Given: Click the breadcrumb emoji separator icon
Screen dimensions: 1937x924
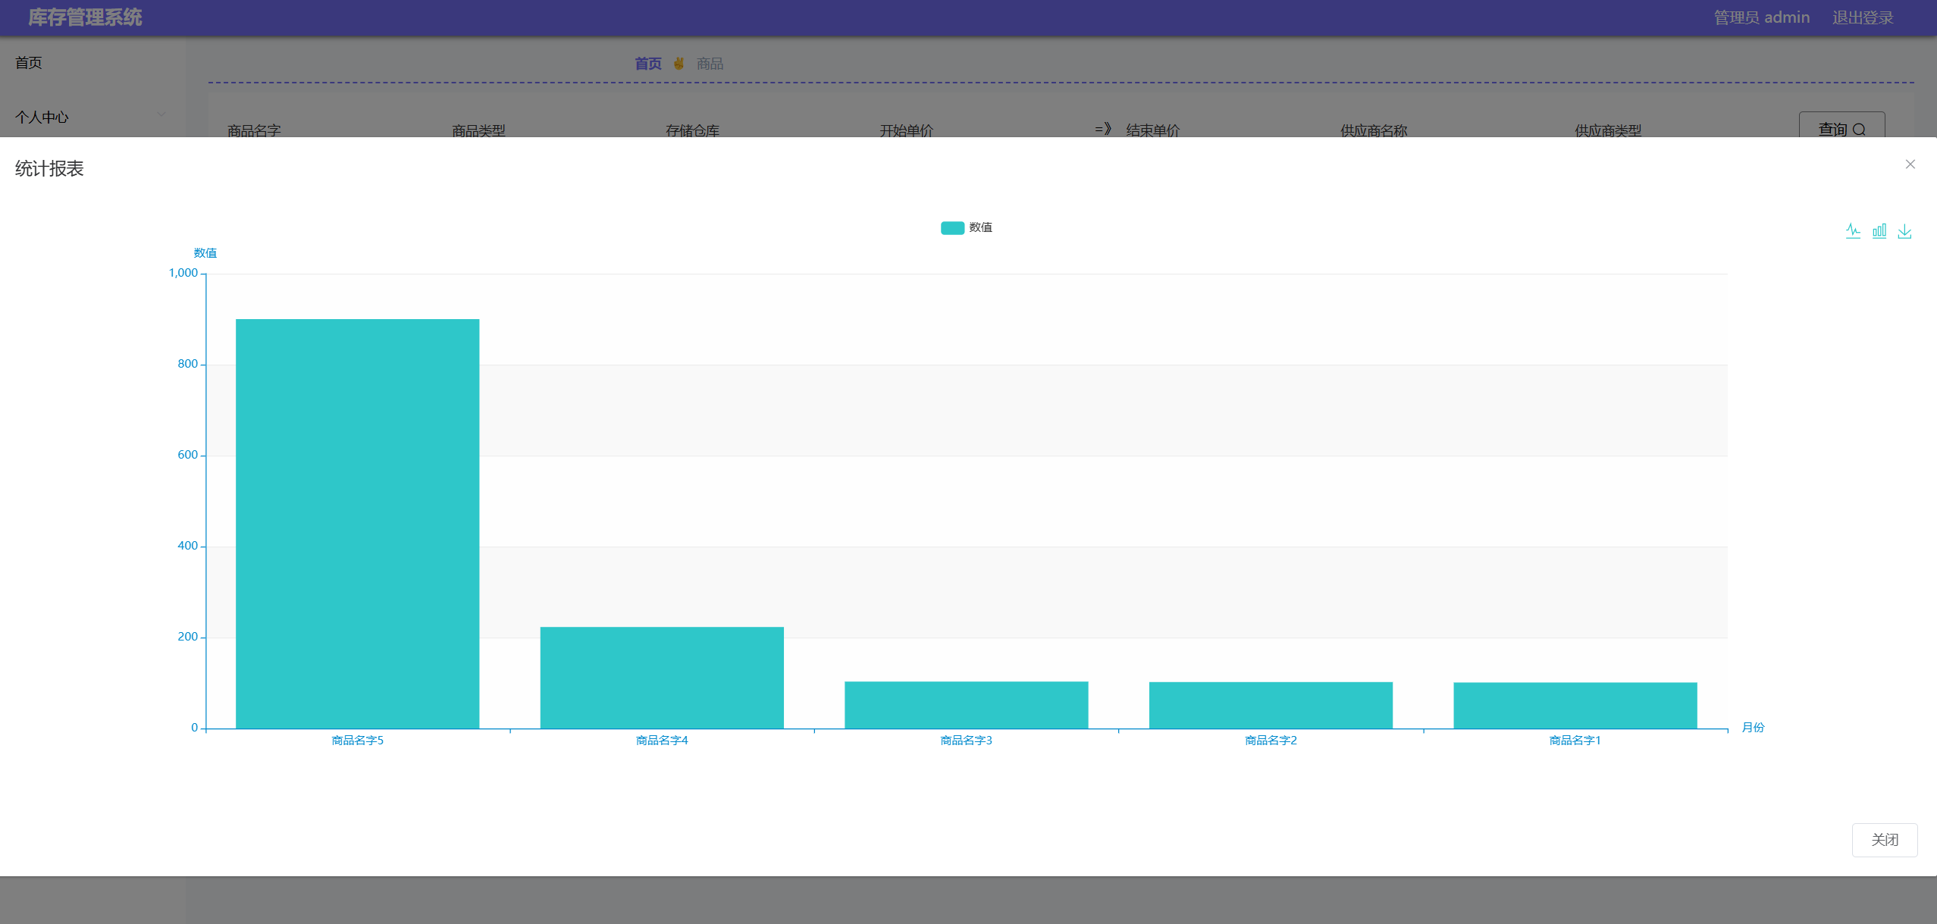Looking at the screenshot, I should tap(679, 64).
